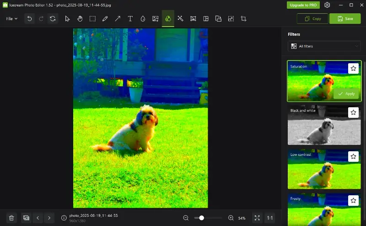Open the rectangular selection tool
Screen dimensions: 366x226
92,19
